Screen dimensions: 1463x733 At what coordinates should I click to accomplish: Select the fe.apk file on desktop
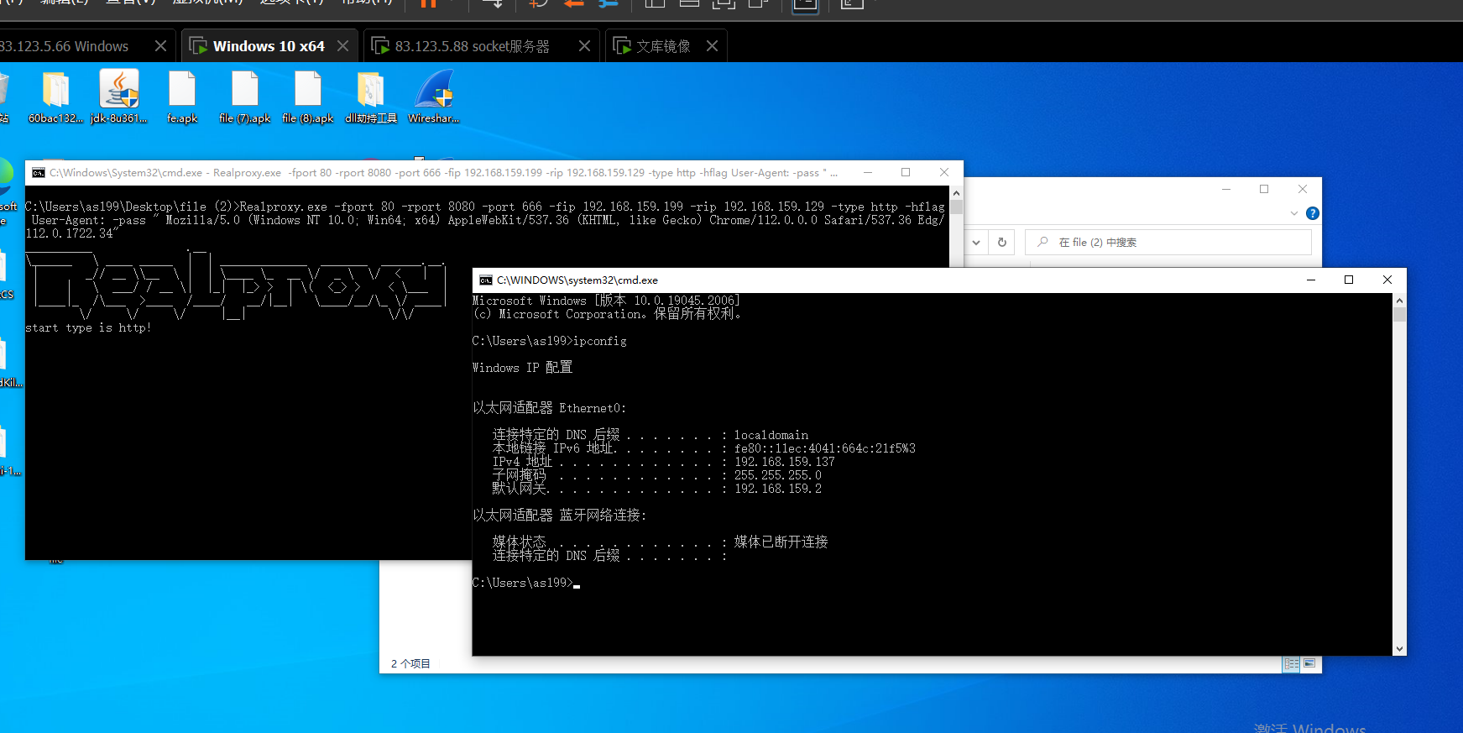coord(182,97)
